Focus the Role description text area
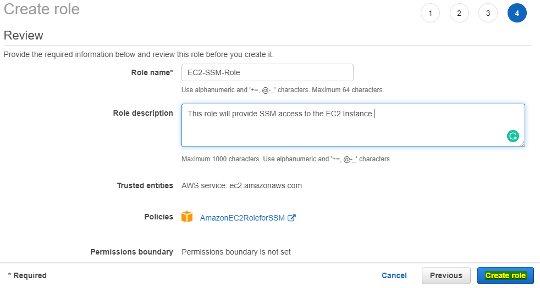 click(353, 126)
